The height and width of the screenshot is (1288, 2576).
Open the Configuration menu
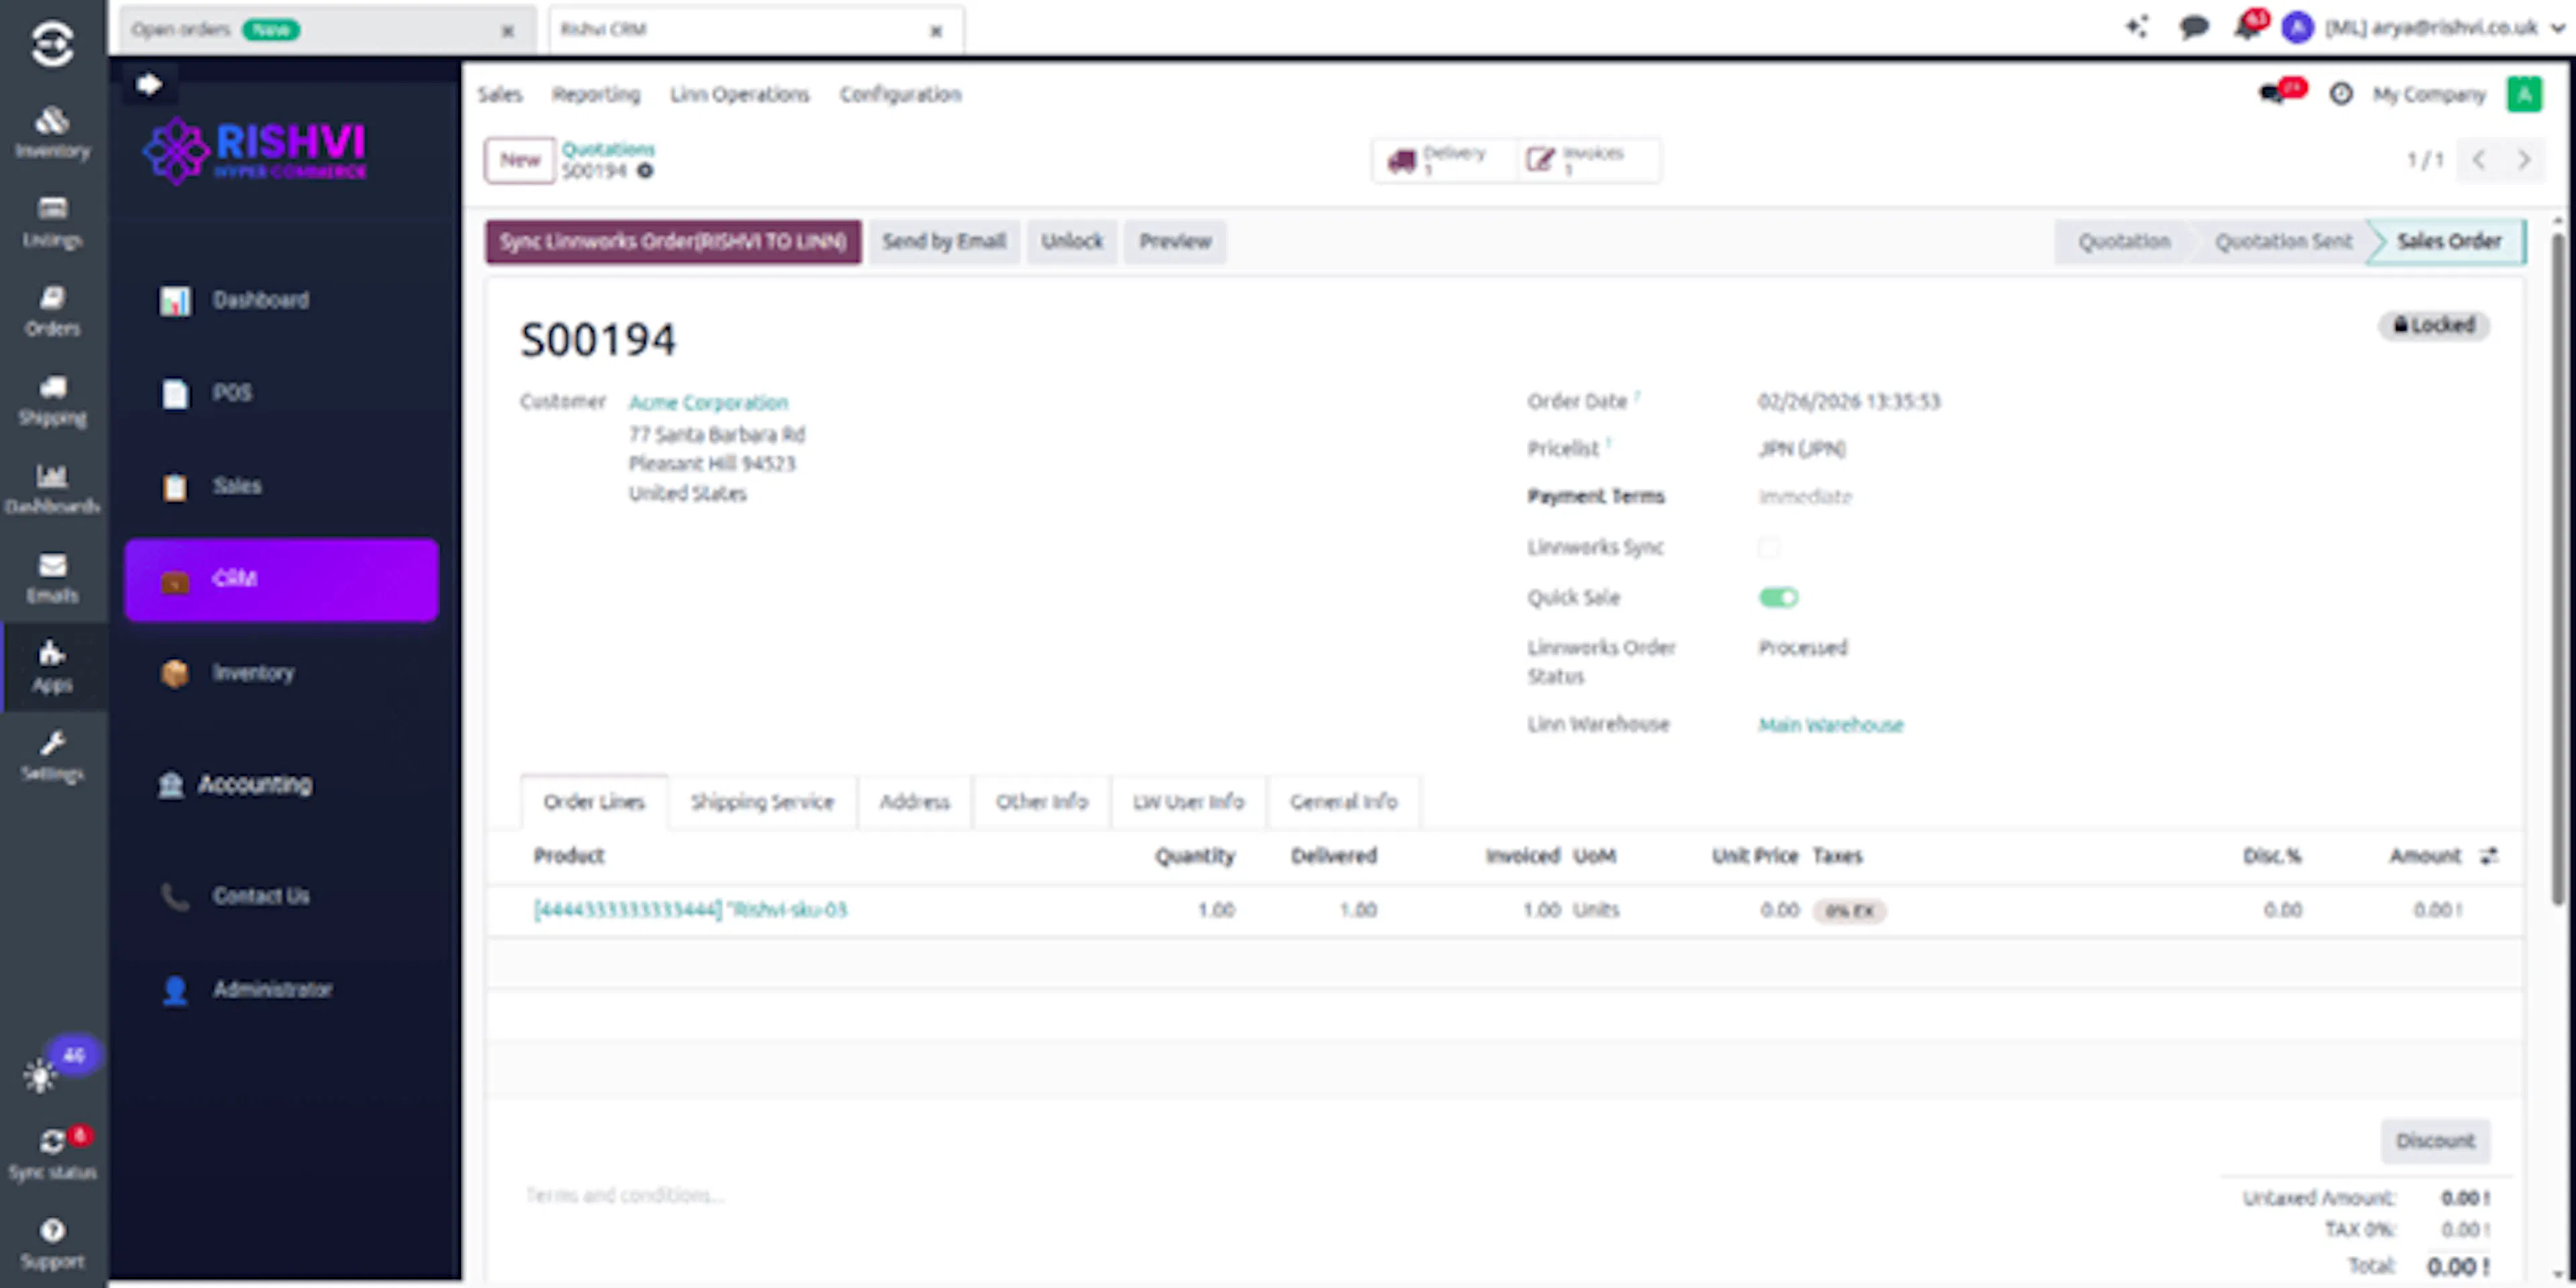[901, 94]
